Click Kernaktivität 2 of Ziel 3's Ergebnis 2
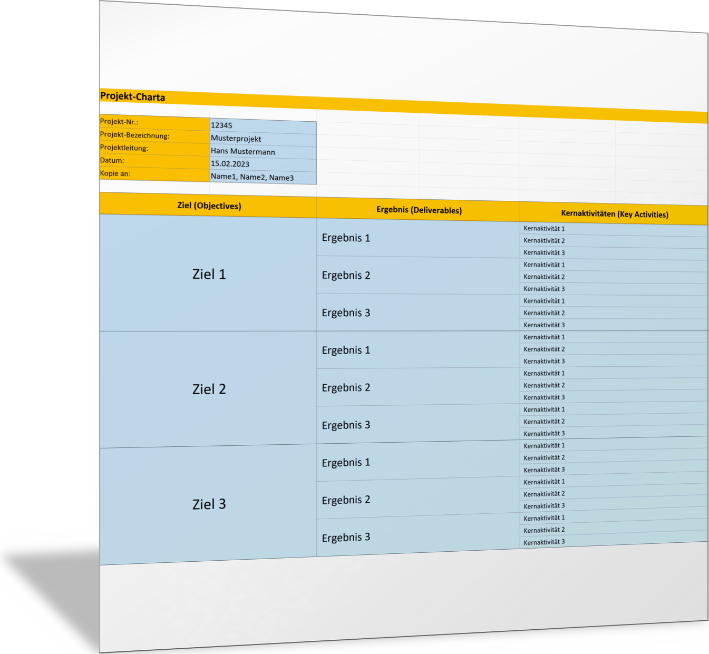709x654 pixels. click(x=614, y=491)
